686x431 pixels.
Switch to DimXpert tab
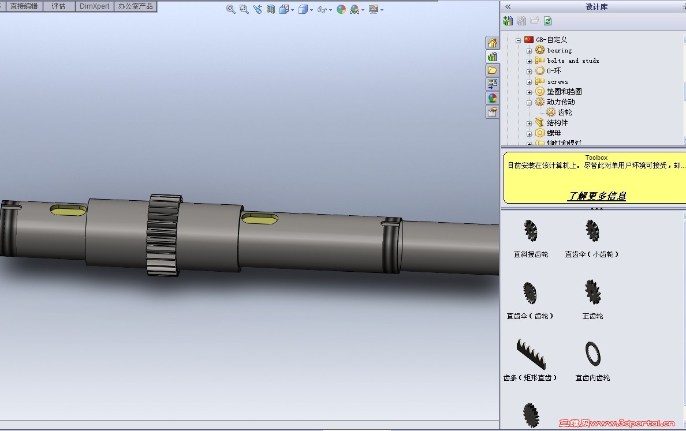click(95, 6)
